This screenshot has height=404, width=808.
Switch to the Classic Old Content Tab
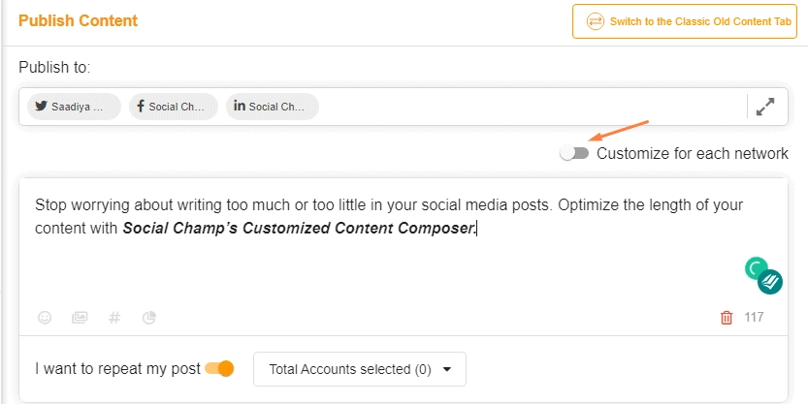(690, 21)
